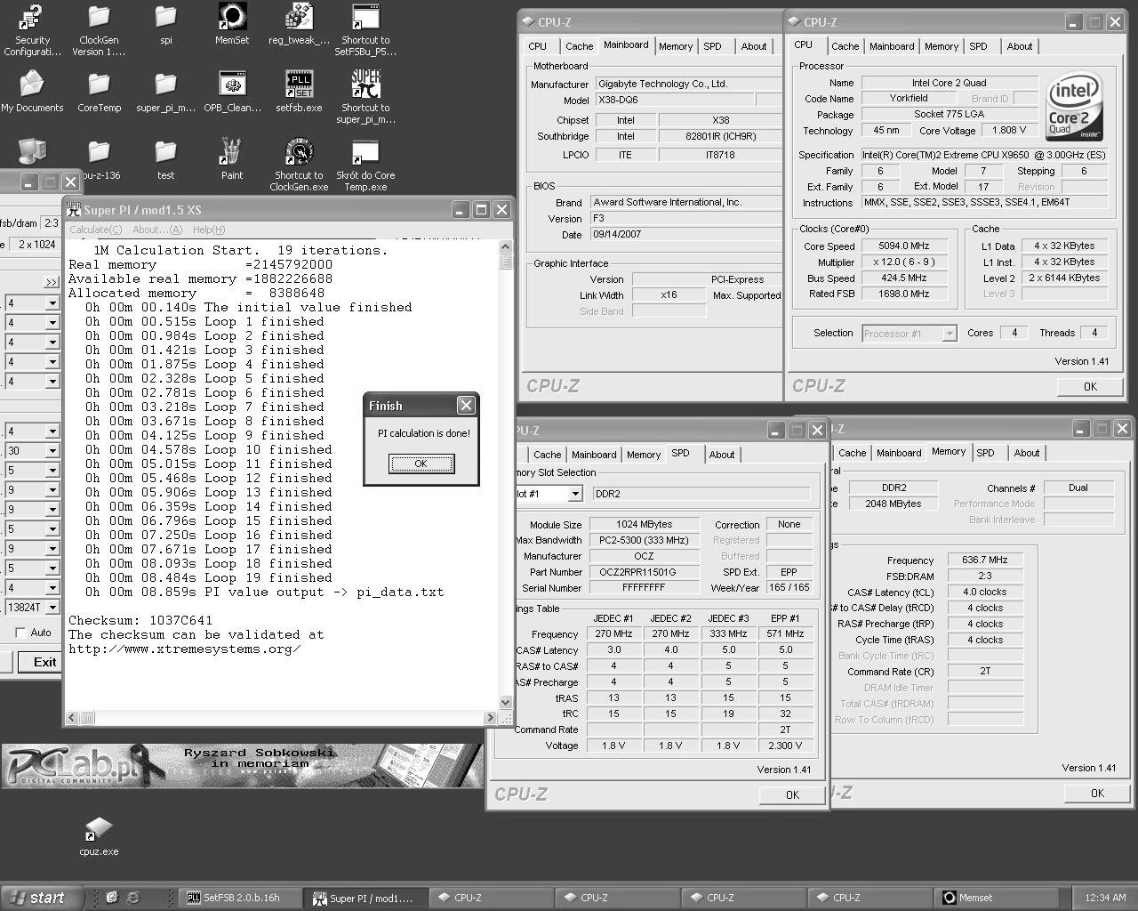Viewport: 1138px width, 911px height.
Task: Click the Part Number OCZ2RPR11501G field
Action: [x=645, y=572]
